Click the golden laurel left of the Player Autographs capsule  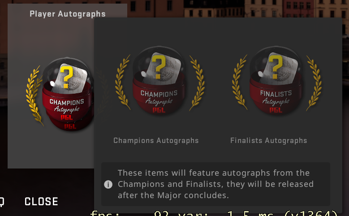click(34, 96)
